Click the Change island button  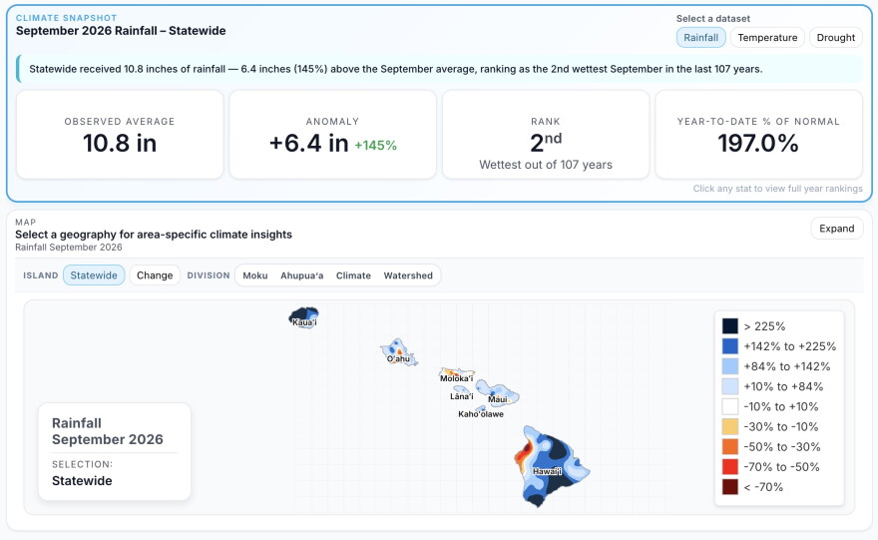pyautogui.click(x=155, y=275)
